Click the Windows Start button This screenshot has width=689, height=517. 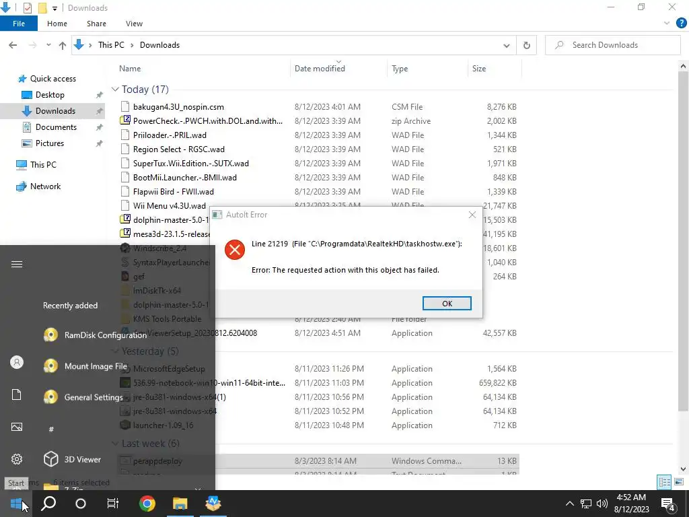(16, 504)
